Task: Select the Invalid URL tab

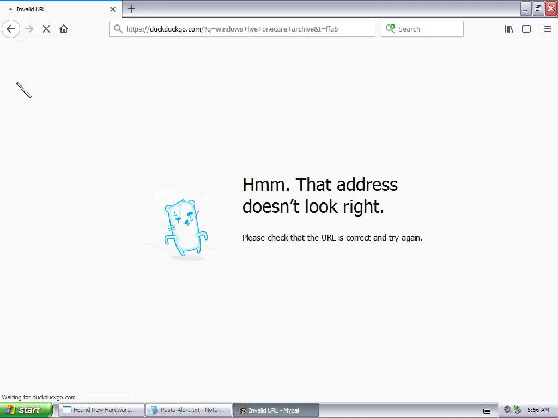Action: coord(61,9)
